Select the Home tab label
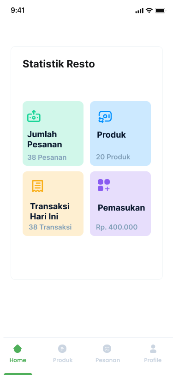This screenshot has height=375, width=173. click(x=18, y=360)
